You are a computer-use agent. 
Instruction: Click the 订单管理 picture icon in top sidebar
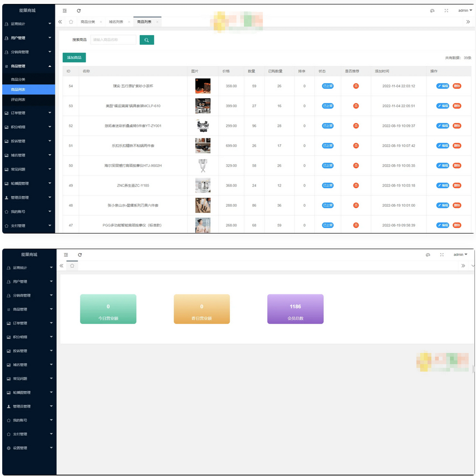click(x=6, y=113)
